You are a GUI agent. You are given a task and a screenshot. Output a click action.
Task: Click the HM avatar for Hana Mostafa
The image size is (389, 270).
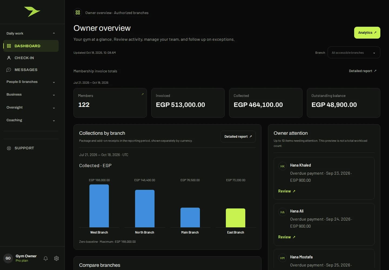[282, 258]
